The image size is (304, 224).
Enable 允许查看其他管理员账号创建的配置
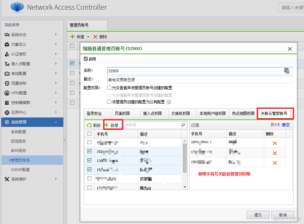click(109, 88)
